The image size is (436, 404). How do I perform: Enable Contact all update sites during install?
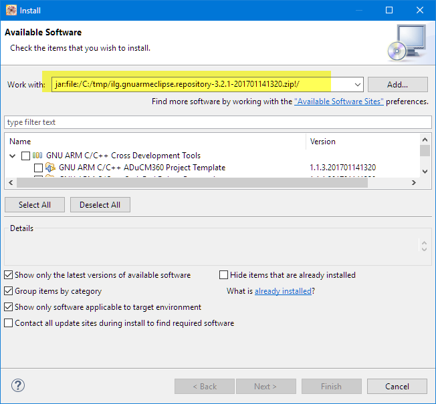(x=8, y=323)
